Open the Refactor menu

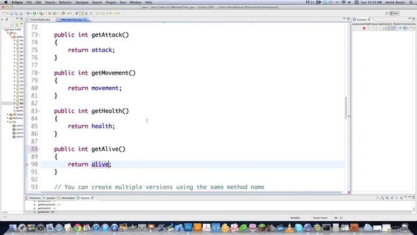(65, 3)
